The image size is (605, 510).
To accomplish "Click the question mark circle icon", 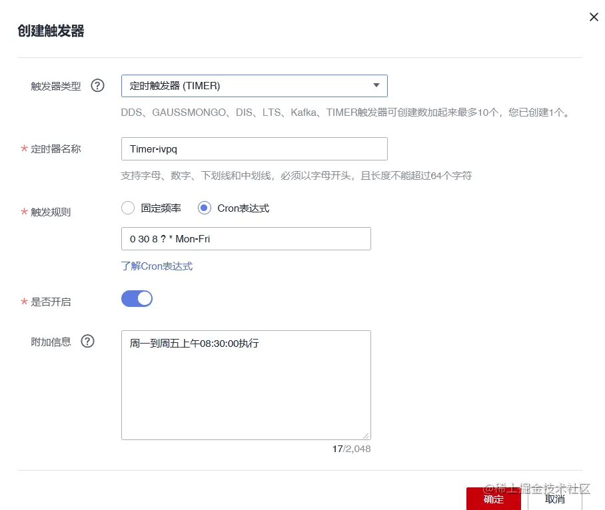I will 97,85.
